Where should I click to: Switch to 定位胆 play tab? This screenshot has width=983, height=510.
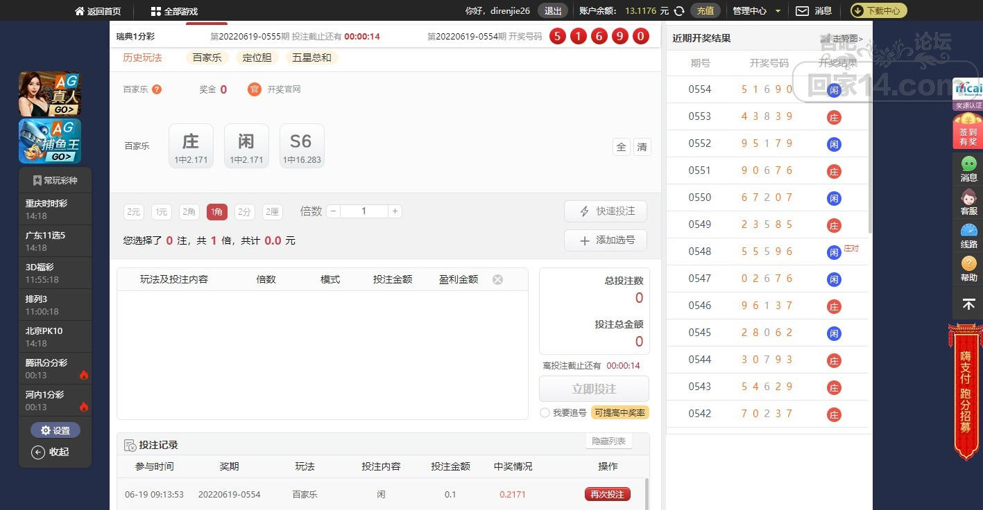(257, 58)
